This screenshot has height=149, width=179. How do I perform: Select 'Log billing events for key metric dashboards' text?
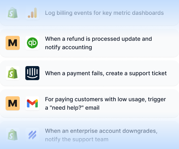pyautogui.click(x=104, y=13)
